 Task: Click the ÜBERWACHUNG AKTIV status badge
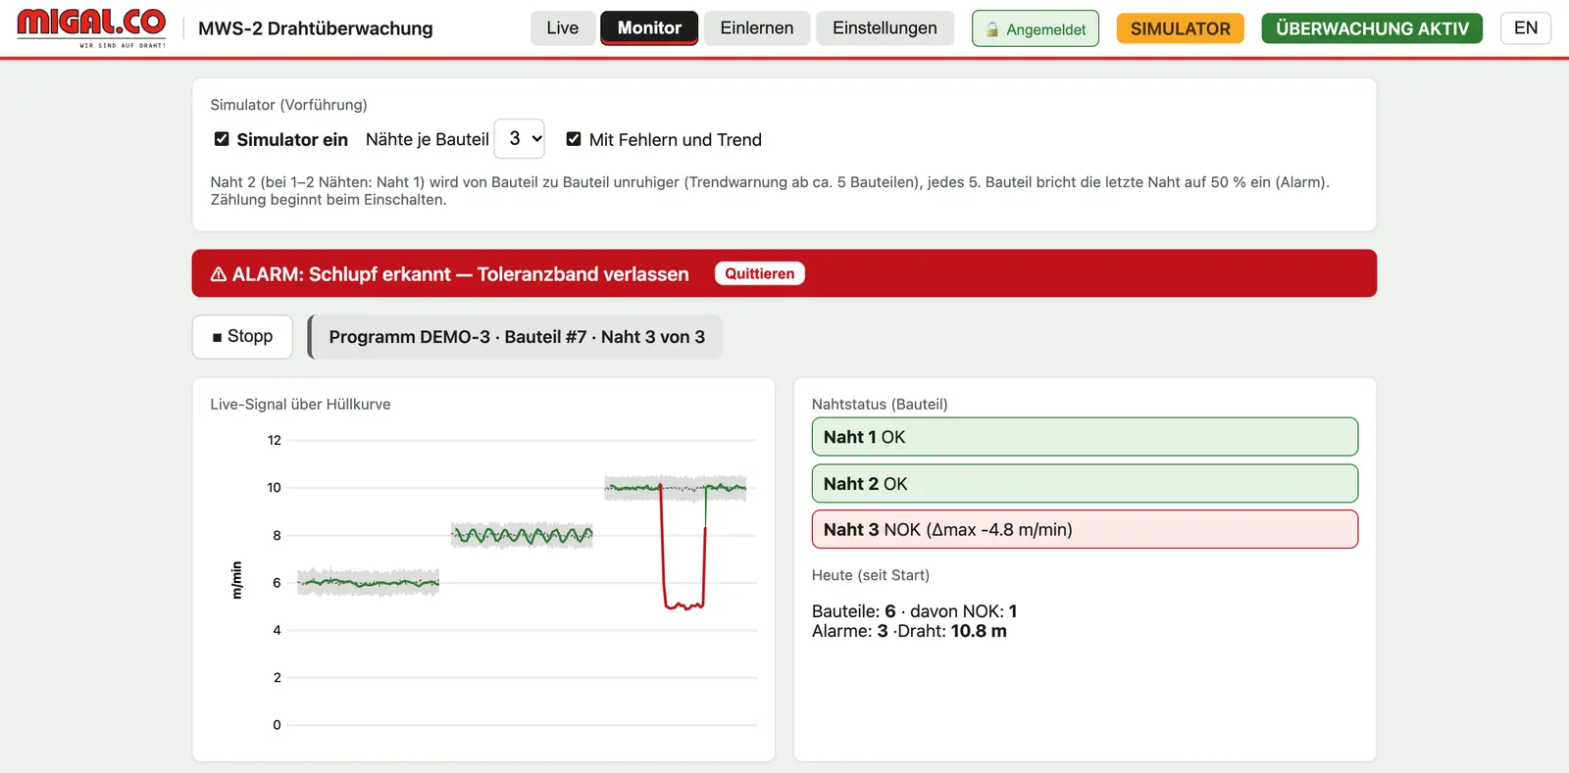coord(1372,28)
